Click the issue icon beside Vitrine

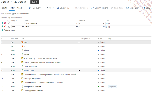[22, 50]
